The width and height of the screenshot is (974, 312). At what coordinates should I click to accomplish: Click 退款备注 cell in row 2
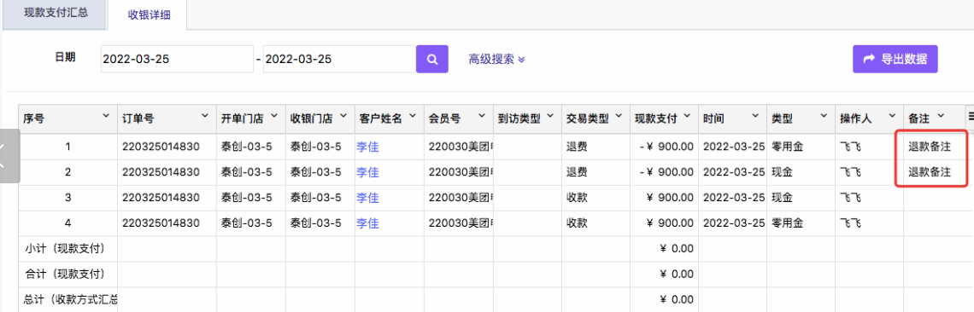pos(930,172)
